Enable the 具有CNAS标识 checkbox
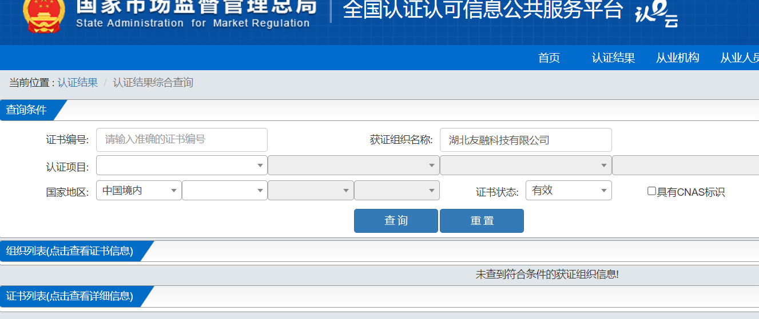The height and width of the screenshot is (319, 759). pyautogui.click(x=651, y=191)
